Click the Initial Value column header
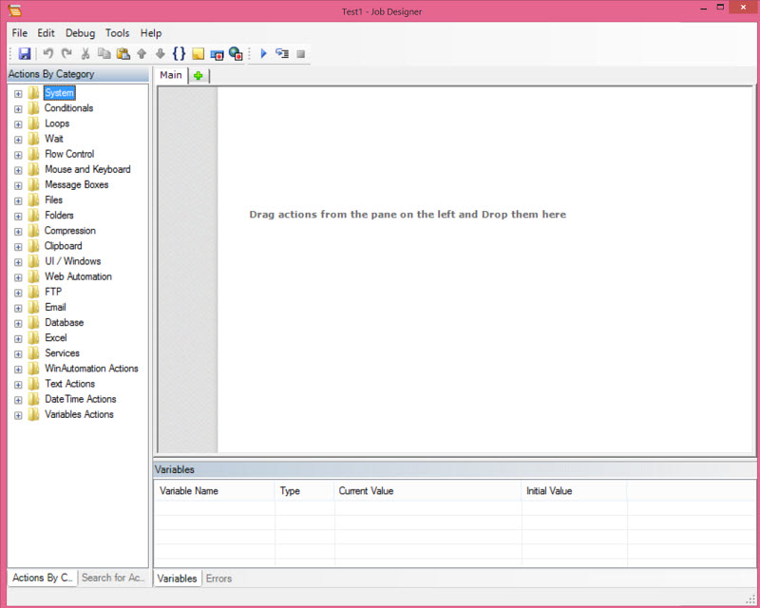Viewport: 760px width, 608px height. point(575,490)
